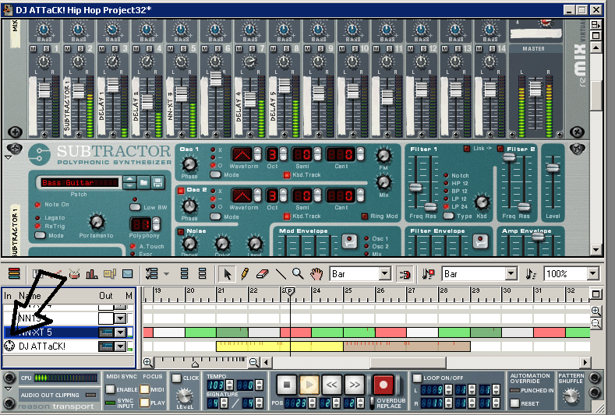Click the Filter 1 Freq slider
This screenshot has height=415, width=615.
coord(415,188)
